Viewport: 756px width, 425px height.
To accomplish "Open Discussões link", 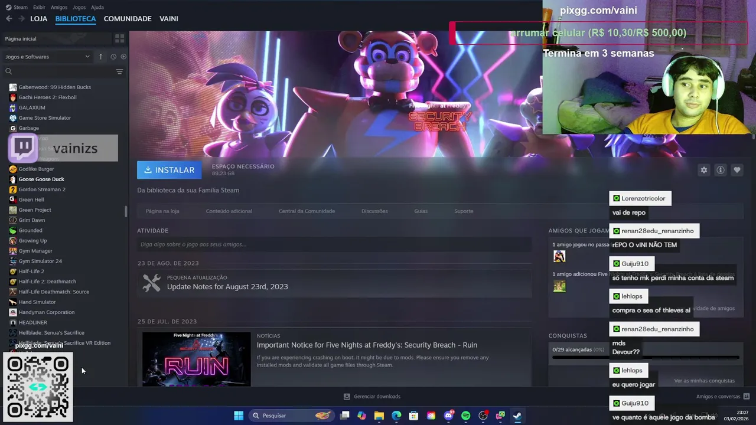I will (374, 211).
